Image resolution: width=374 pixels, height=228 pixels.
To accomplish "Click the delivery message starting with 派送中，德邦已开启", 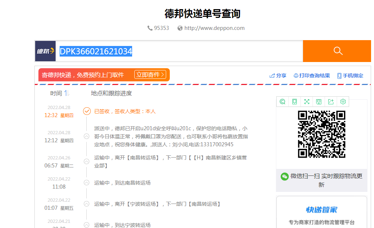I will coord(171,136).
